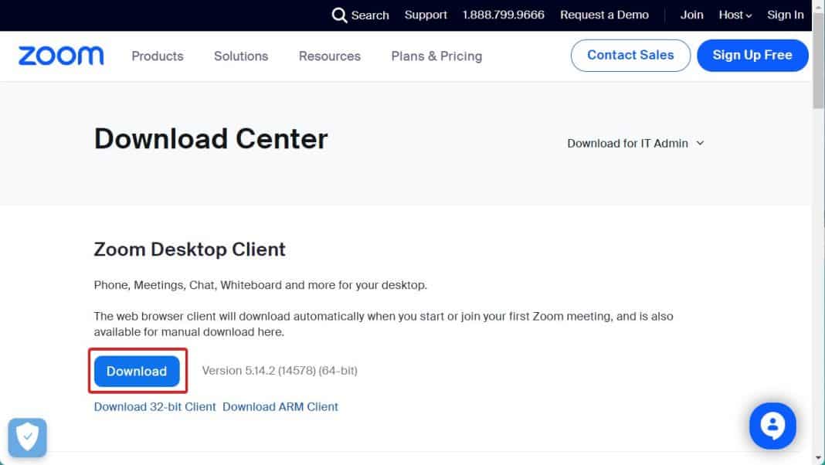The height and width of the screenshot is (465, 825).
Task: Download the 32-bit Client
Action: 154,406
